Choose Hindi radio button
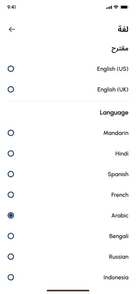Screen dimensions: 136x294 tap(11, 153)
